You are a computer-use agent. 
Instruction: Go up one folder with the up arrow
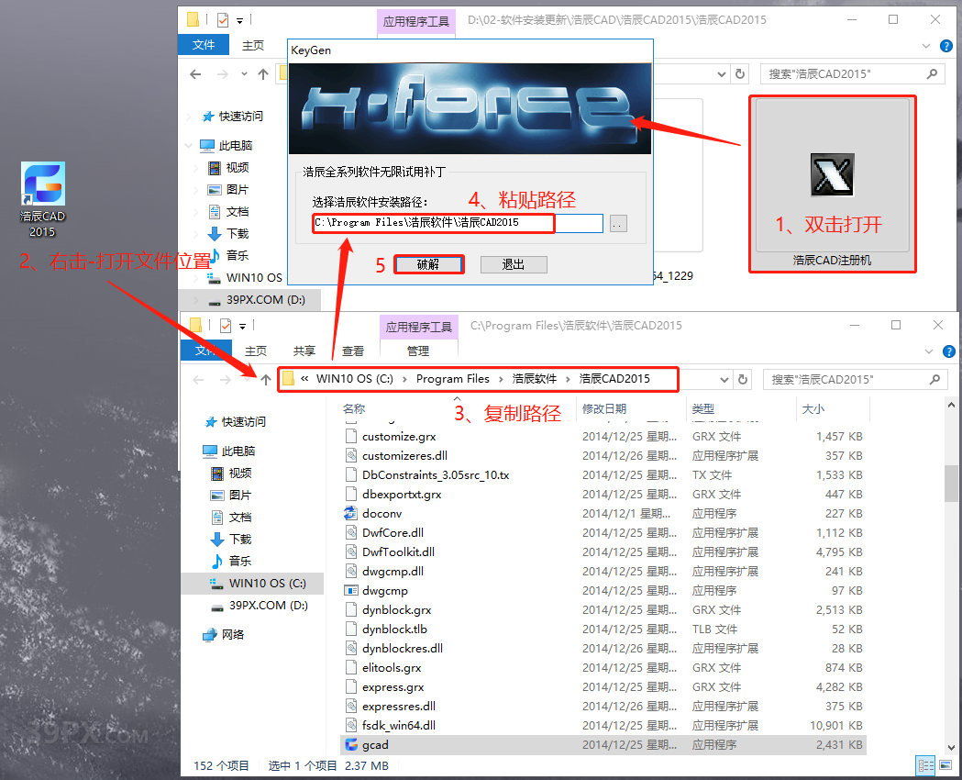pos(266,379)
